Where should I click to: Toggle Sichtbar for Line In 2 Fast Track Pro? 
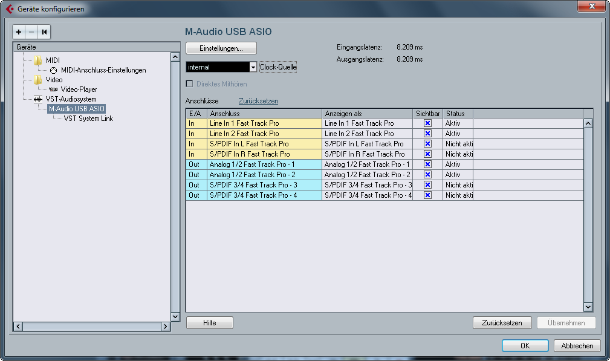tap(427, 134)
